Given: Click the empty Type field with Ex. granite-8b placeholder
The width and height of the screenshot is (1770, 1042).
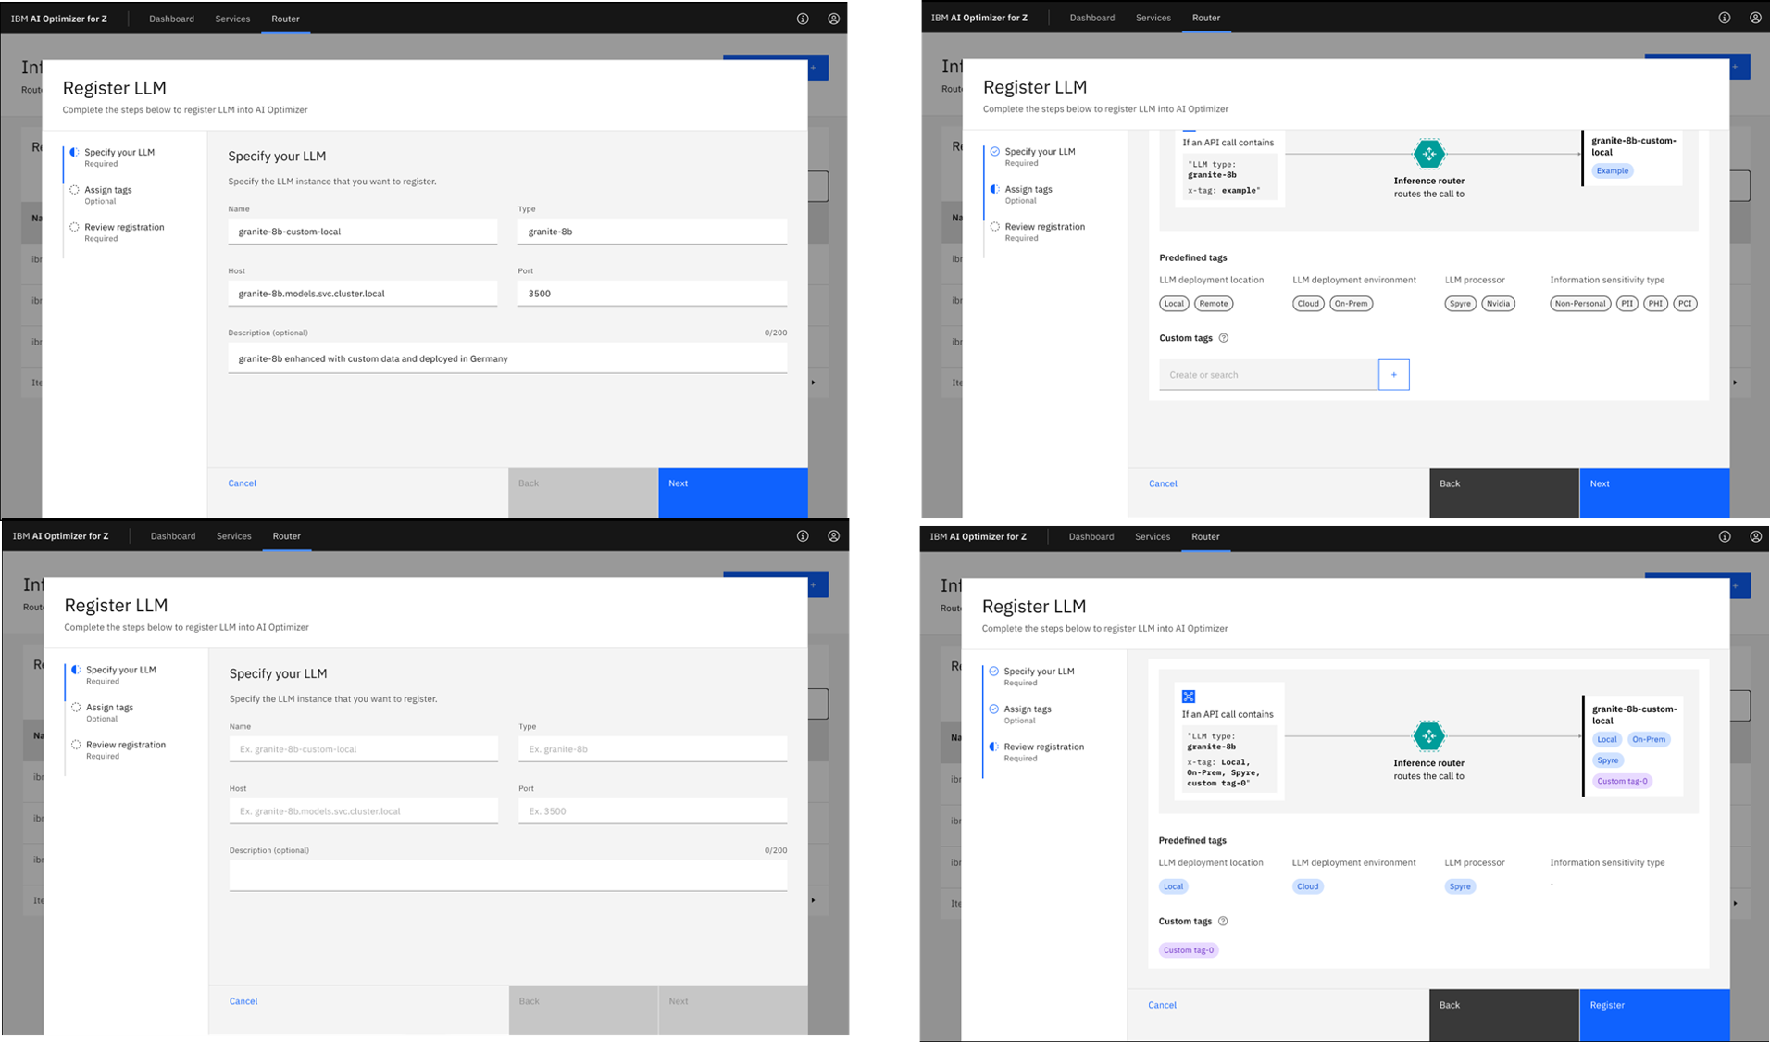Looking at the screenshot, I should (x=653, y=749).
